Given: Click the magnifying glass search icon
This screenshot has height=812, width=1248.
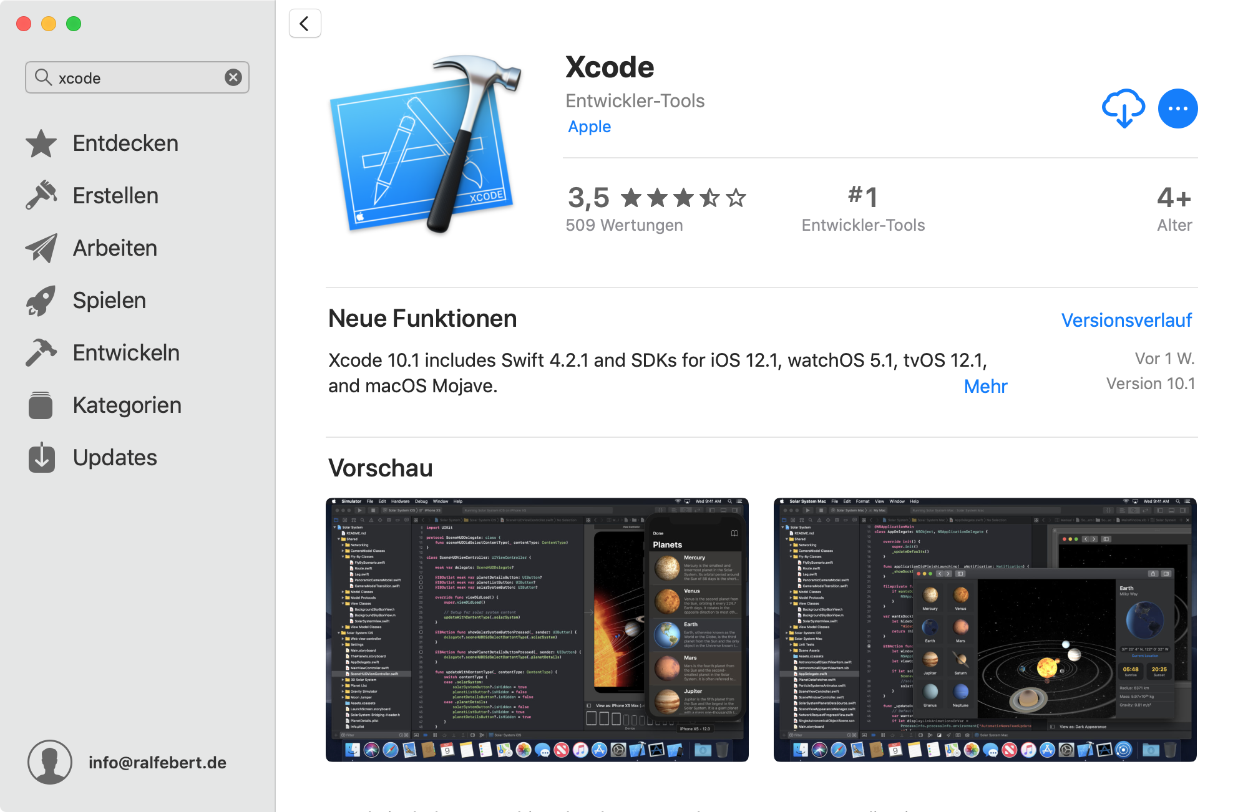Looking at the screenshot, I should pos(43,77).
